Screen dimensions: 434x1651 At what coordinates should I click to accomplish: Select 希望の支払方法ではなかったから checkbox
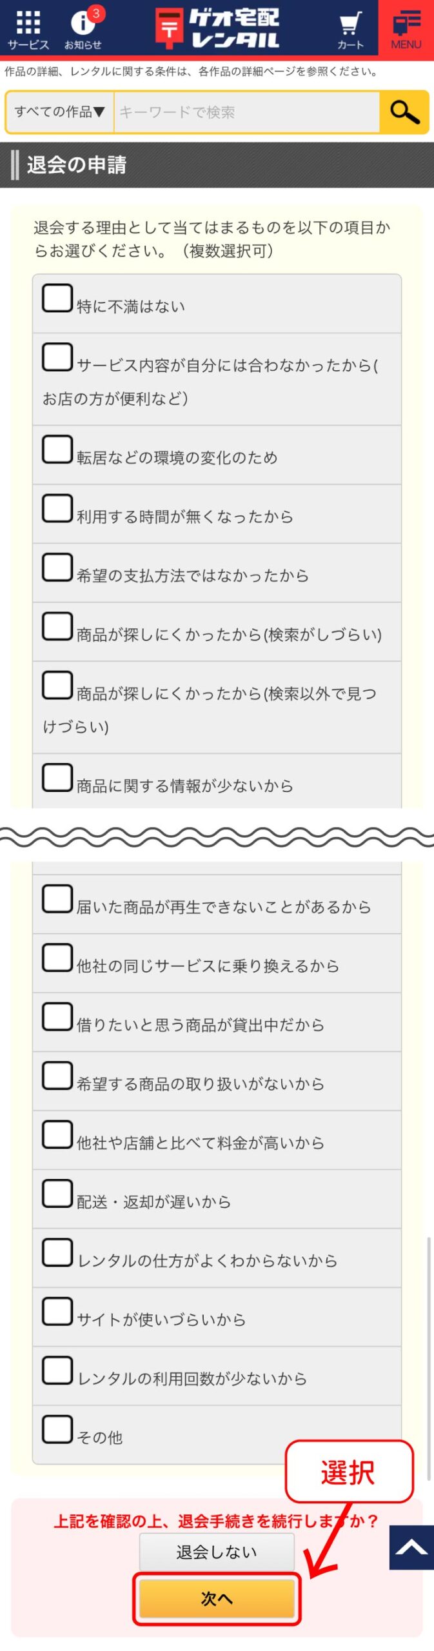click(57, 568)
